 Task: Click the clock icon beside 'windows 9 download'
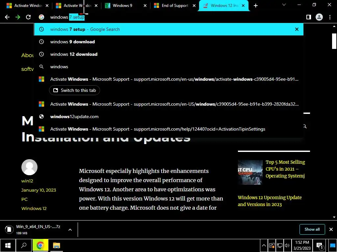41,42
